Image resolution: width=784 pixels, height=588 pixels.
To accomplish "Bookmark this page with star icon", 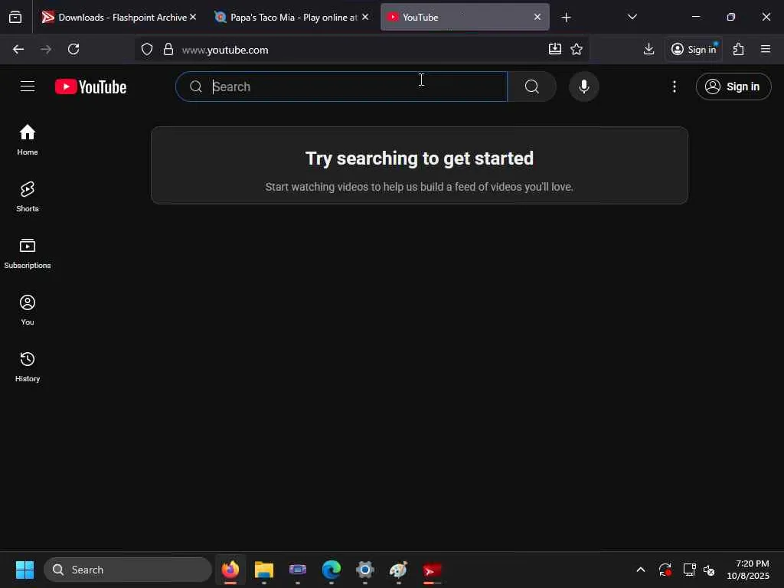I will (x=577, y=49).
